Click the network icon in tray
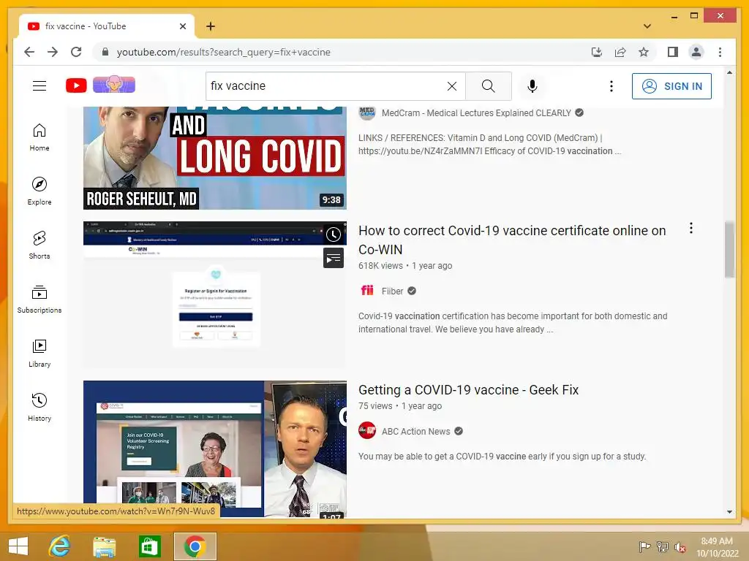749x561 pixels. click(x=662, y=547)
